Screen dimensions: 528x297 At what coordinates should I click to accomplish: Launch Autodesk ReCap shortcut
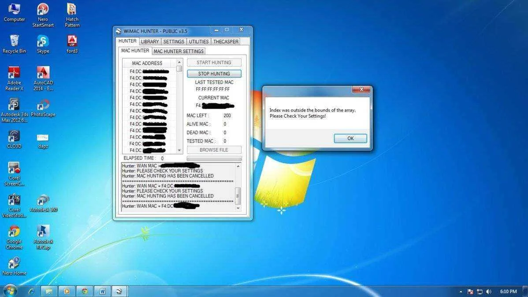(43, 238)
